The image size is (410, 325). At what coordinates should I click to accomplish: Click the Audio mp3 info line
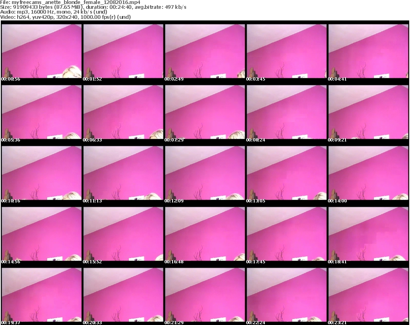point(54,12)
